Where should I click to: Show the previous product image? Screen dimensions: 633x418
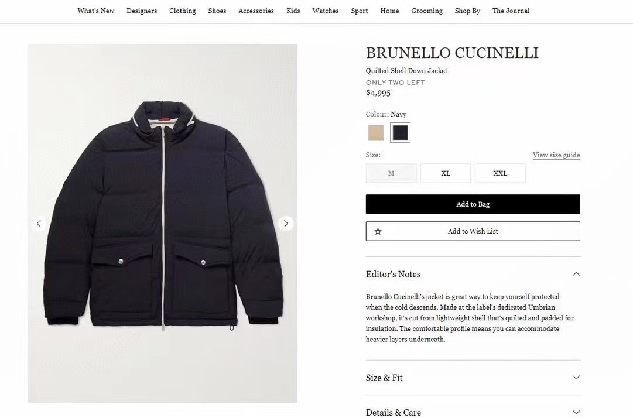point(39,223)
